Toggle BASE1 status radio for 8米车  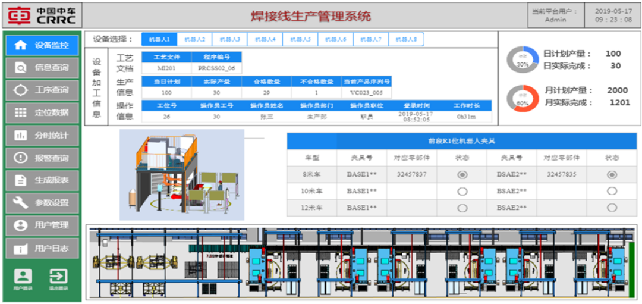click(461, 175)
